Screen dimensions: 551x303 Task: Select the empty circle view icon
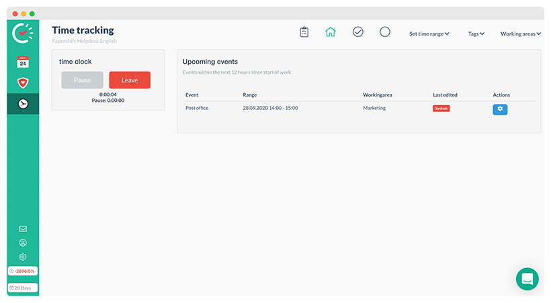pyautogui.click(x=385, y=32)
